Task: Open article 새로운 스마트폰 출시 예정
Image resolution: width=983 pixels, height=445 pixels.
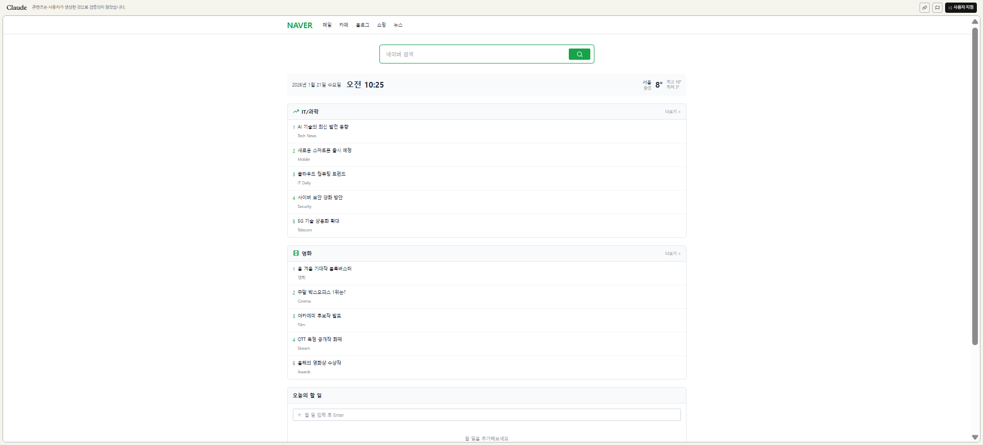Action: (x=325, y=151)
